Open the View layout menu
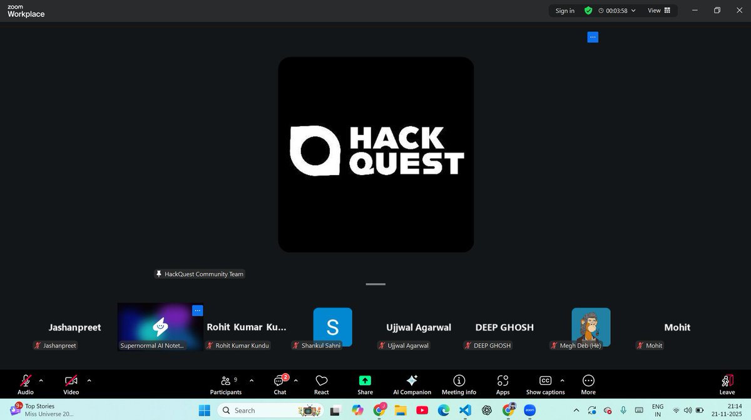This screenshot has width=751, height=420. (x=659, y=11)
